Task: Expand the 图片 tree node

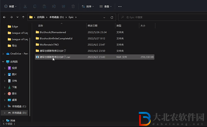Action: click(x=4, y=75)
